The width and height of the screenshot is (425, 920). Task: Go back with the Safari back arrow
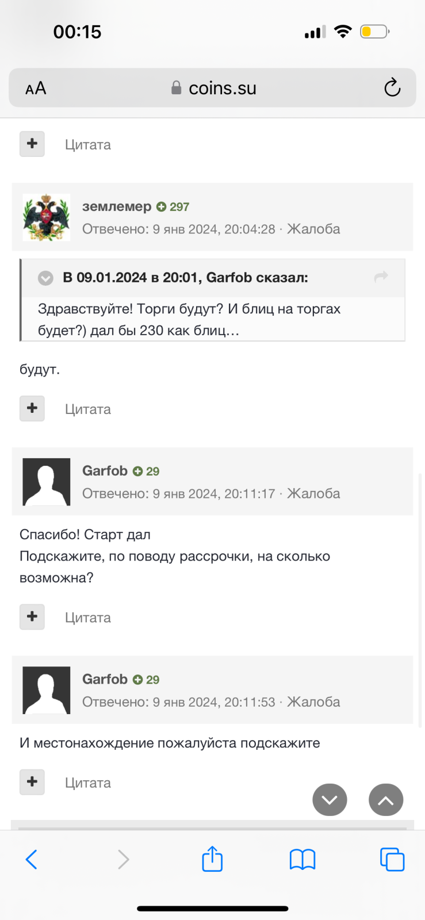[x=32, y=860]
